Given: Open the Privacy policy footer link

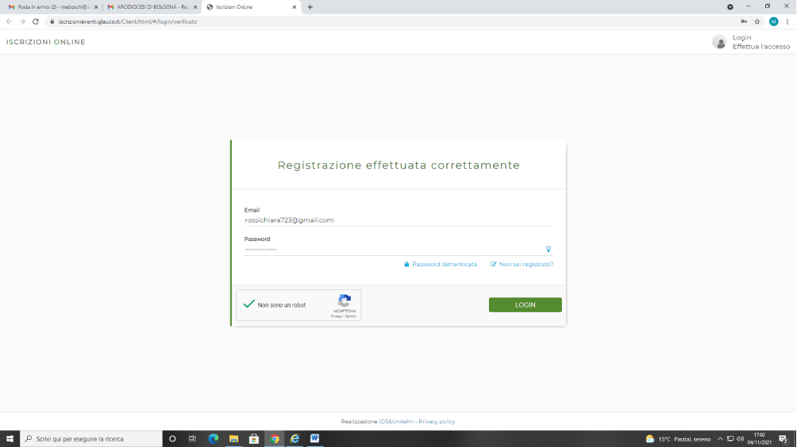Looking at the screenshot, I should (x=437, y=422).
